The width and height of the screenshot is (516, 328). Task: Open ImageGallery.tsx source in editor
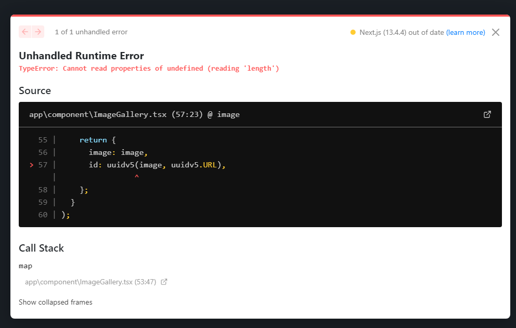tap(487, 114)
